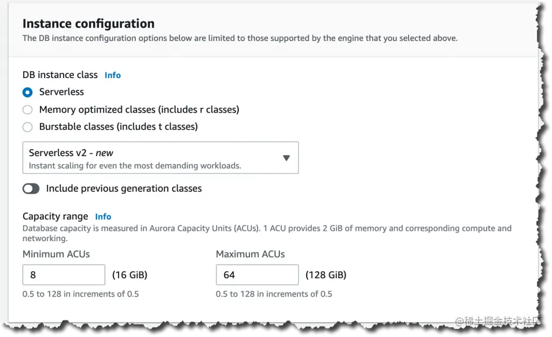Image resolution: width=552 pixels, height=337 pixels.
Task: Click the "Include previous generation classes" label text
Action: tap(124, 188)
